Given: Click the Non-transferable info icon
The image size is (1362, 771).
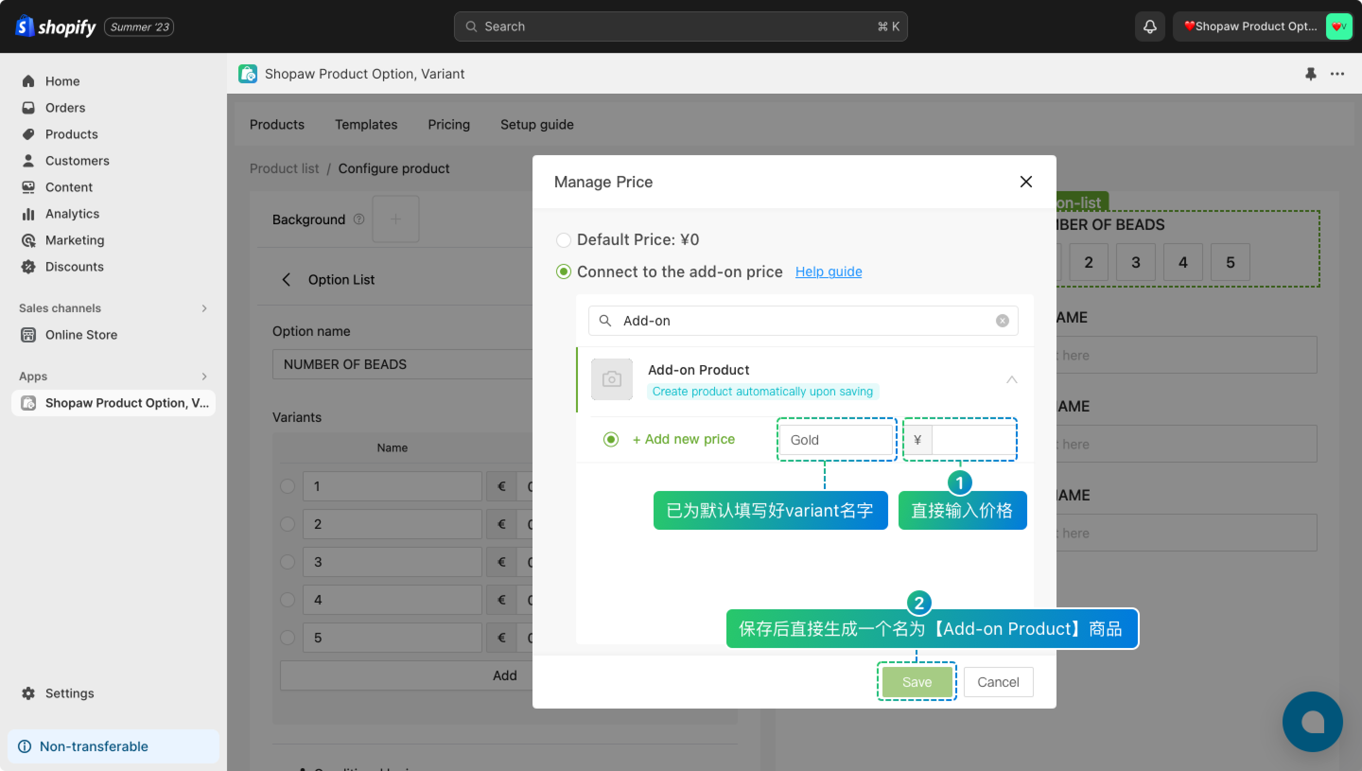Looking at the screenshot, I should [25, 746].
